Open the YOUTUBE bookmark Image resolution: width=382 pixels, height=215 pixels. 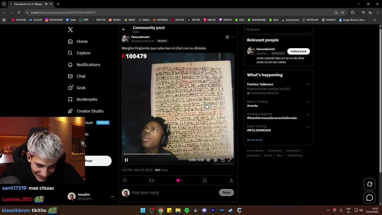tap(19, 20)
